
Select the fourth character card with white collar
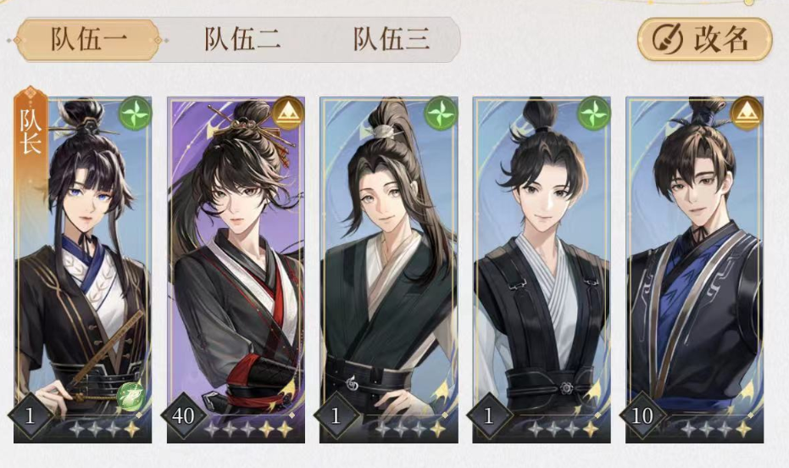click(542, 270)
